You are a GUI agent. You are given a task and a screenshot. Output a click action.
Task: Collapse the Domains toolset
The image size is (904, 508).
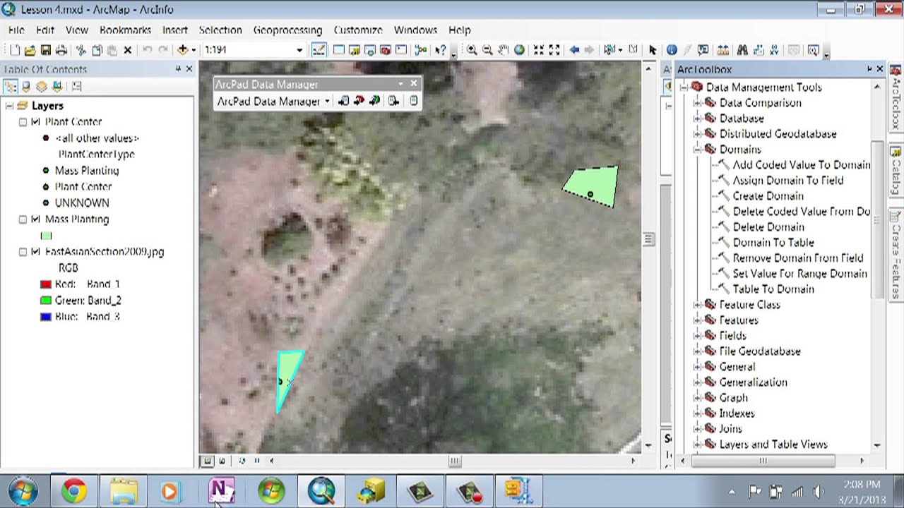click(697, 150)
